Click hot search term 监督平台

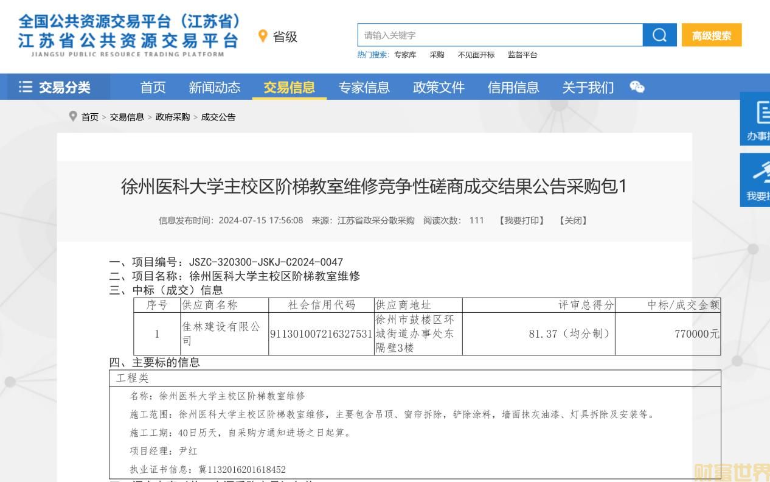point(522,55)
